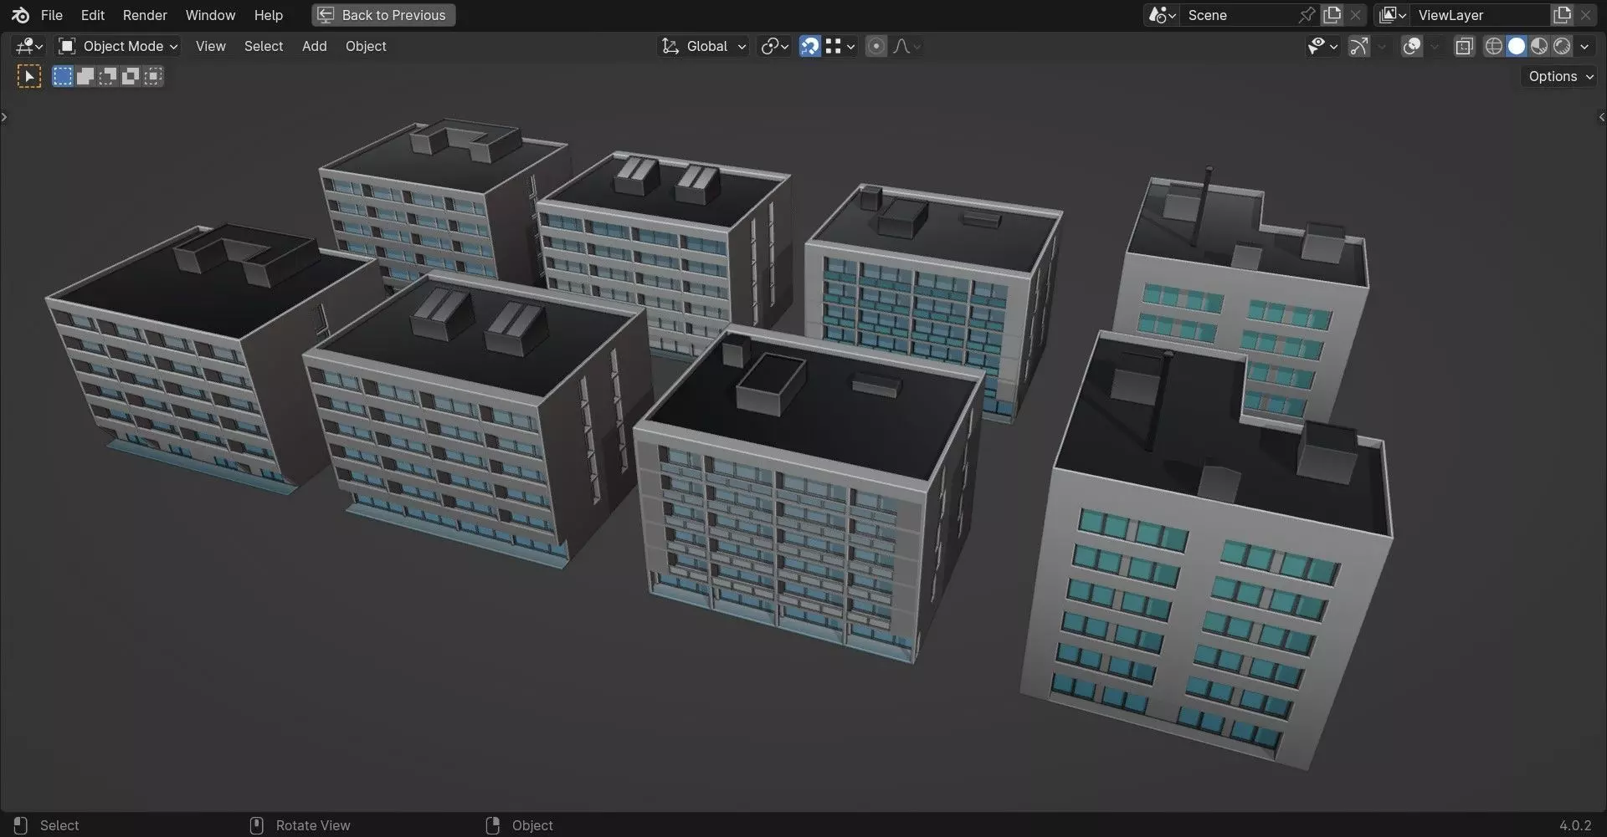This screenshot has height=837, width=1607.
Task: Open the Window menu
Action: tap(210, 15)
